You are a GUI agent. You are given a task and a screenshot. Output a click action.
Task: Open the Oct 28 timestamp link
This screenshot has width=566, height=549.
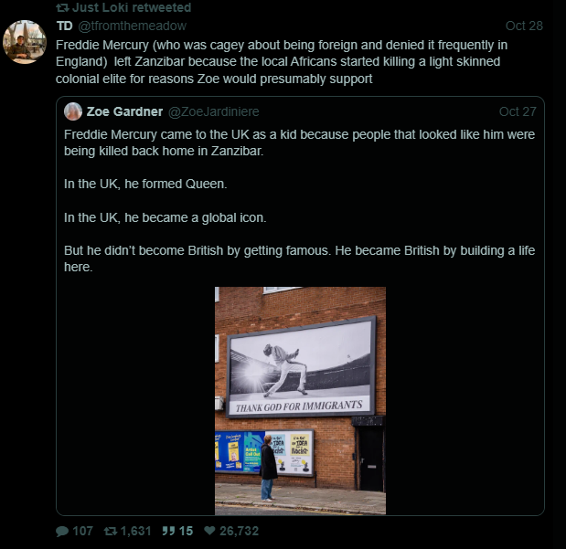(524, 26)
